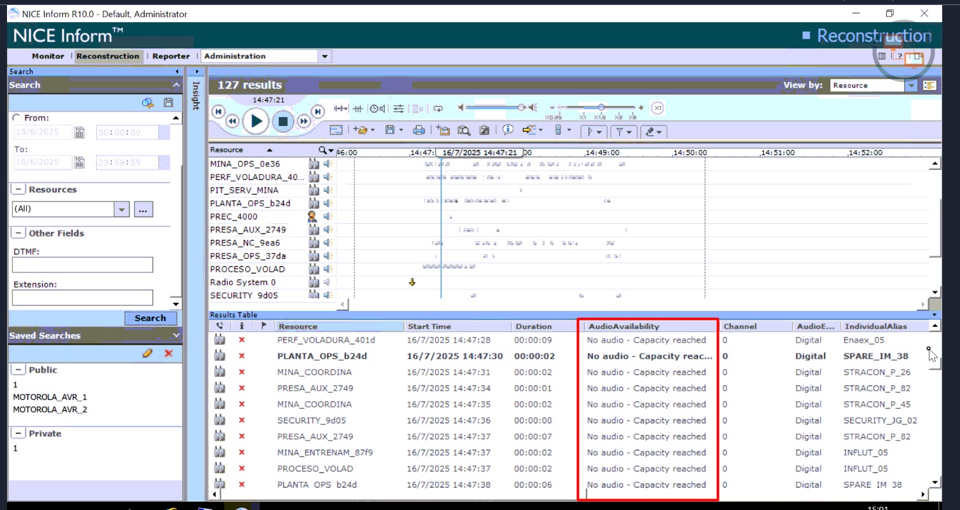Open the Administration dropdown
Viewport: 960px width, 510px height.
325,56
